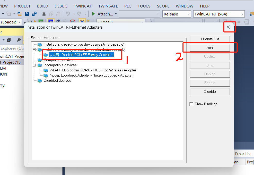
Task: Undo the last action via toolbar arrow
Action: 68,14
